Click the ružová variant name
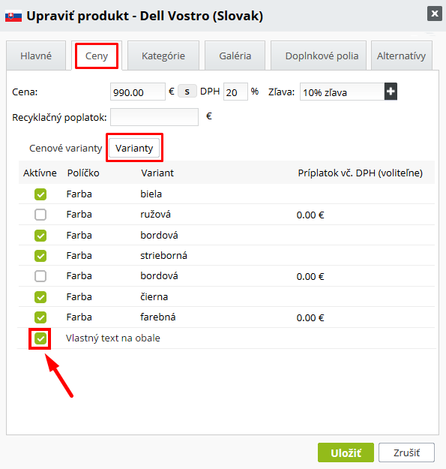446x469 pixels. pyautogui.click(x=155, y=214)
